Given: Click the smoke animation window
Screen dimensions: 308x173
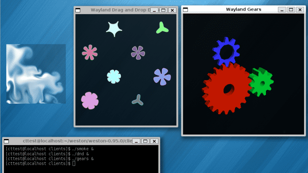Looking at the screenshot, I should point(36,74).
